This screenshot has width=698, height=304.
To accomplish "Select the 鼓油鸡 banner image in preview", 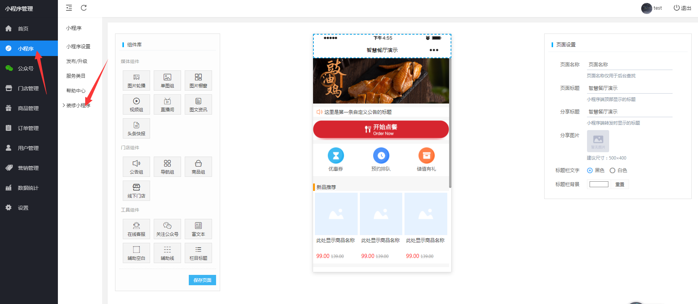I will pos(381,81).
